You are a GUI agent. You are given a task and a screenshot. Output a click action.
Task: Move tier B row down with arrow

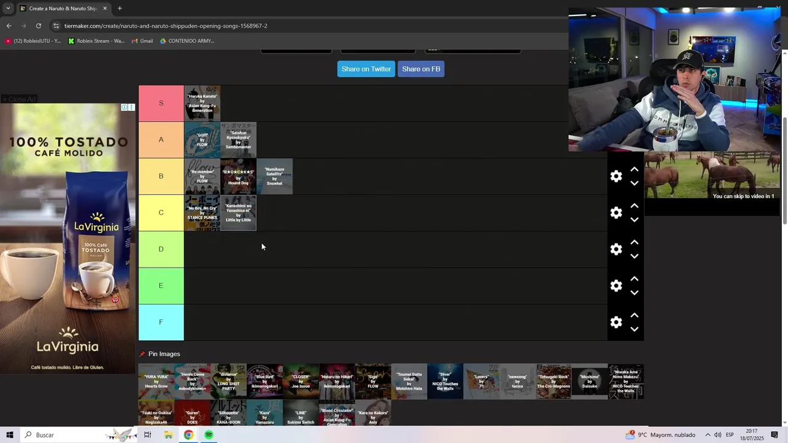(634, 183)
